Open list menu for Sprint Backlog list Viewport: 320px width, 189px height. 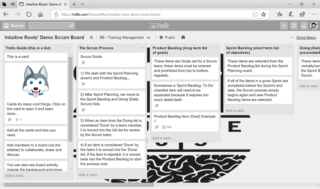[290, 48]
